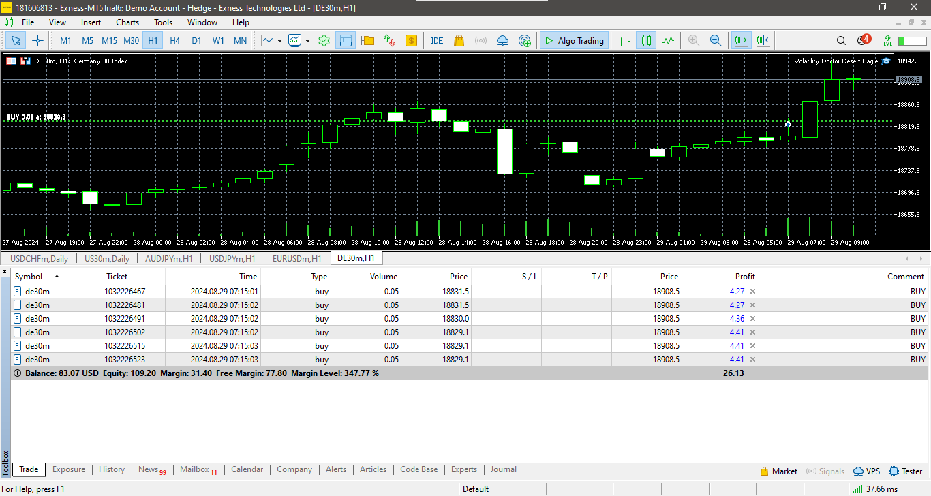
Task: Select the H4 timeframe button
Action: pyautogui.click(x=174, y=41)
